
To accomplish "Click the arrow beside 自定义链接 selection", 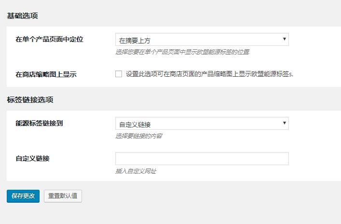I will [x=284, y=123].
